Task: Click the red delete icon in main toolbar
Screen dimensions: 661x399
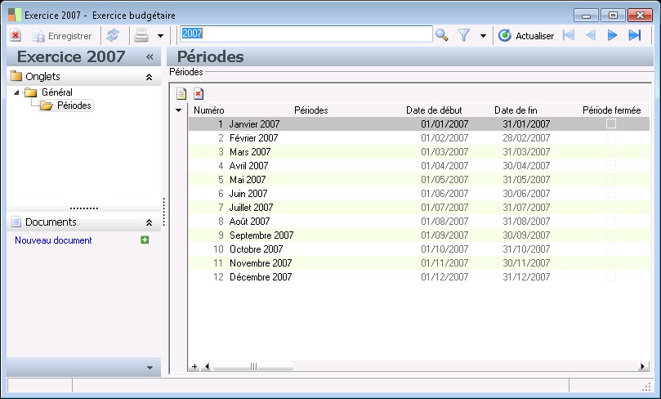Action: tap(16, 35)
